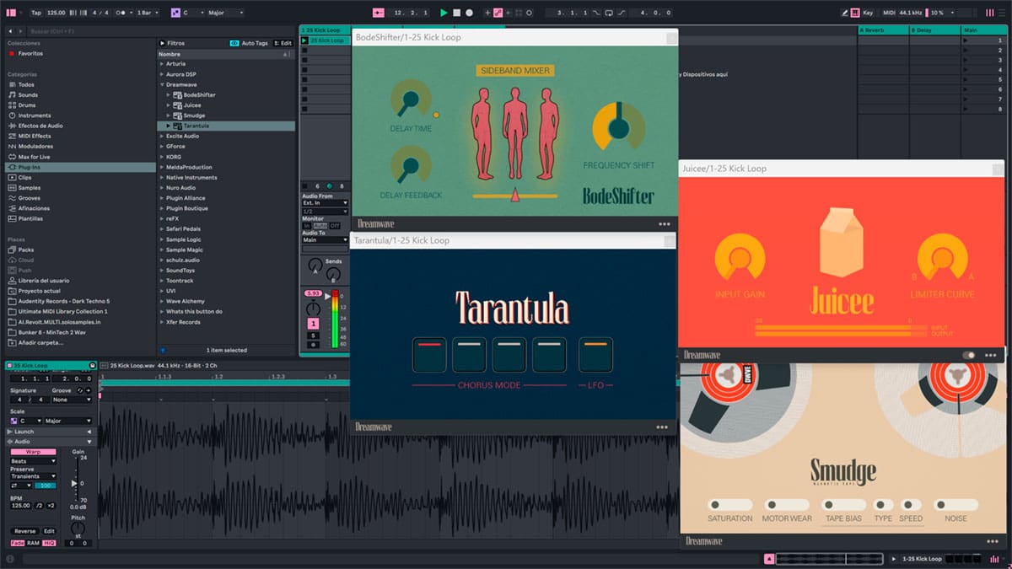
Task: Enable MIDI map mode
Action: tap(889, 13)
